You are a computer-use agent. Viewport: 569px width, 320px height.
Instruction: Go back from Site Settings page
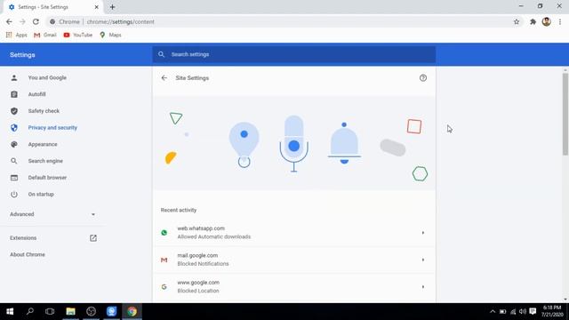tap(164, 78)
